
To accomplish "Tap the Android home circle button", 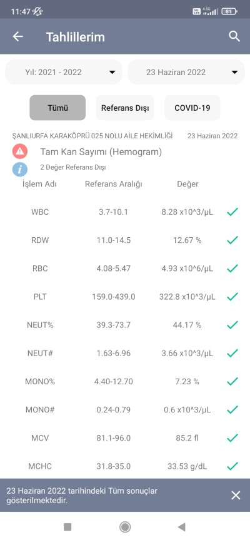I will click(124, 527).
